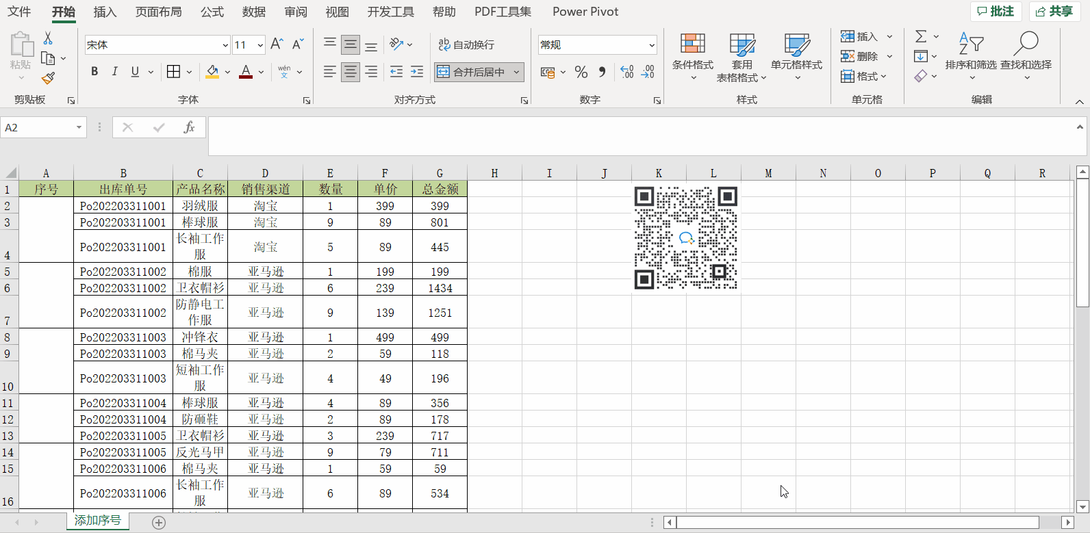Open the phonetic guide (wén) tool
Image resolution: width=1090 pixels, height=533 pixels.
[284, 72]
